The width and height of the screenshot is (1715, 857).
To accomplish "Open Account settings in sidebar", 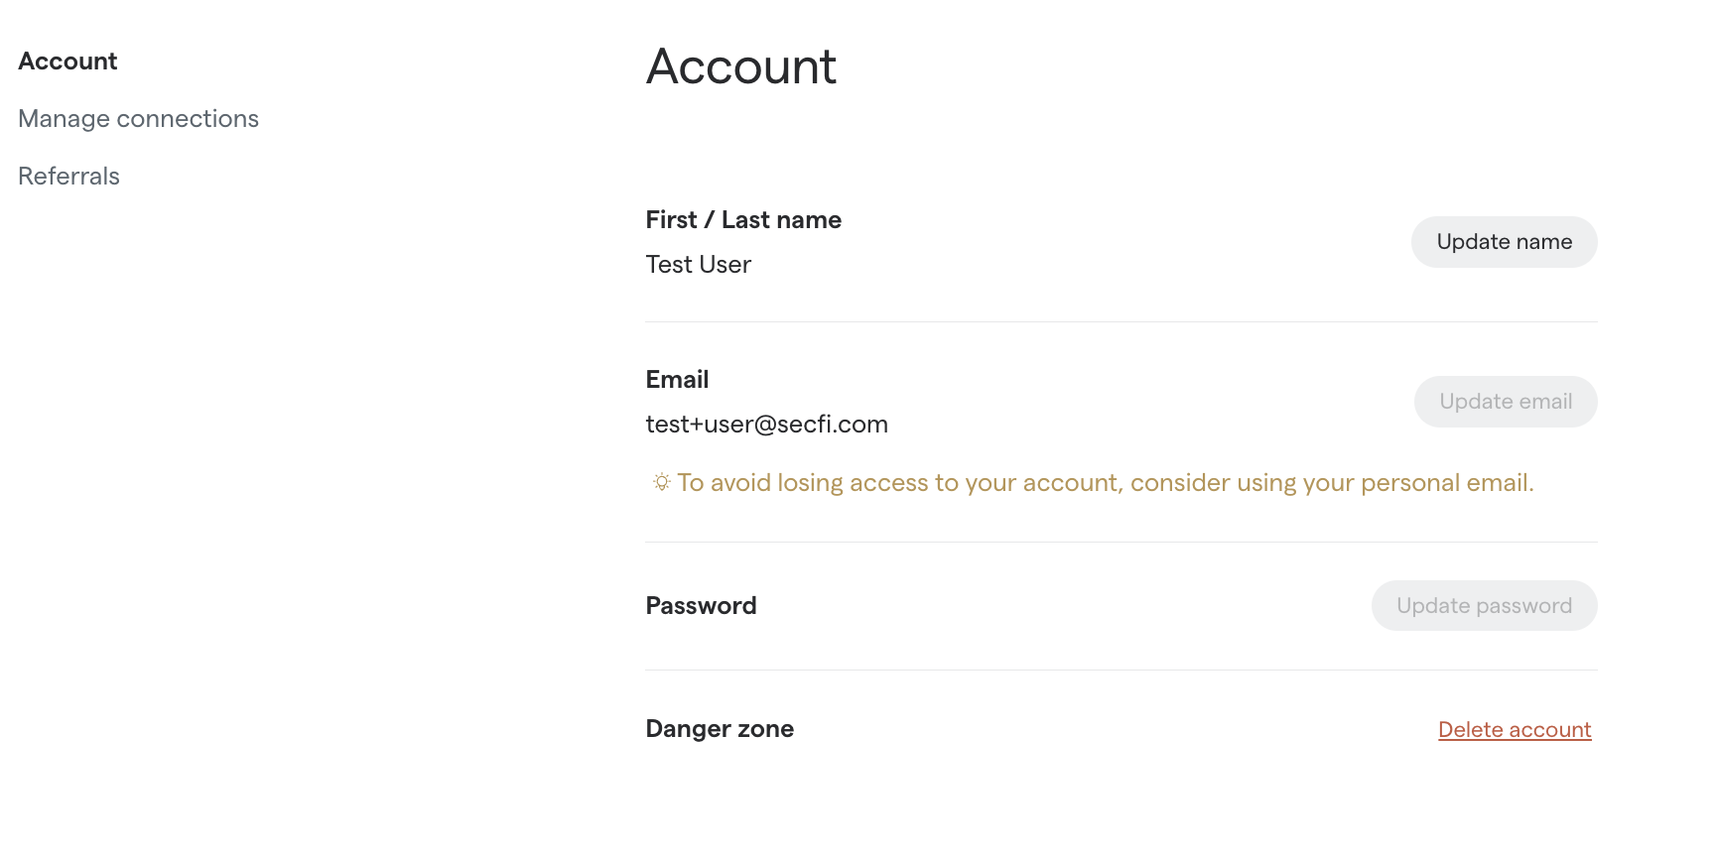I will click(x=67, y=61).
